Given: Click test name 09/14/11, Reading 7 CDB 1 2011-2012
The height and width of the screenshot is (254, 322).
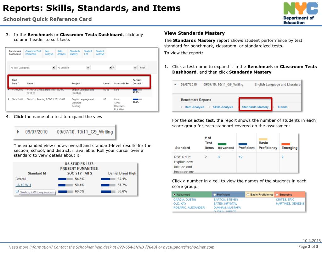Looking at the screenshot, I should tap(46, 99).
